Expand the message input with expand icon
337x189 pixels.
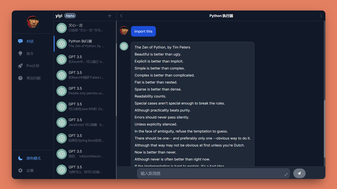click(x=286, y=175)
